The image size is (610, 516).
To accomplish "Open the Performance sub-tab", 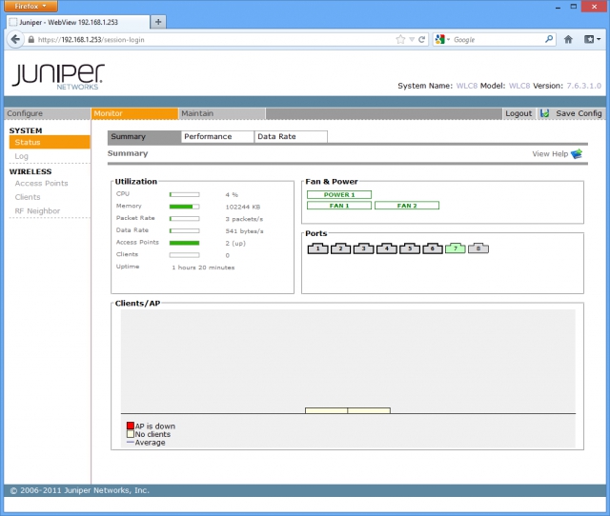I will pos(217,137).
